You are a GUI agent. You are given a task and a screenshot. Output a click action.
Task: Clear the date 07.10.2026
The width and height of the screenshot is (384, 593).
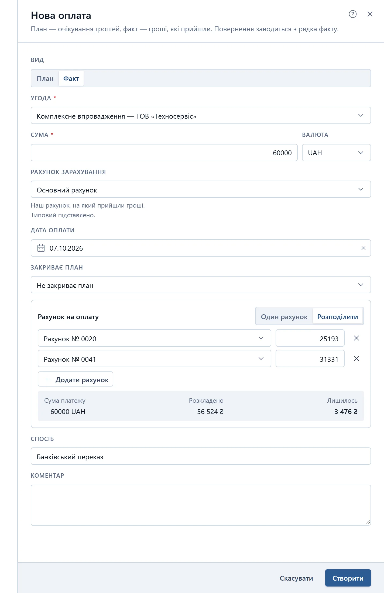click(364, 248)
